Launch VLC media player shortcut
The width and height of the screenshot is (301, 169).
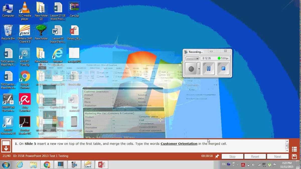pyautogui.click(x=25, y=11)
